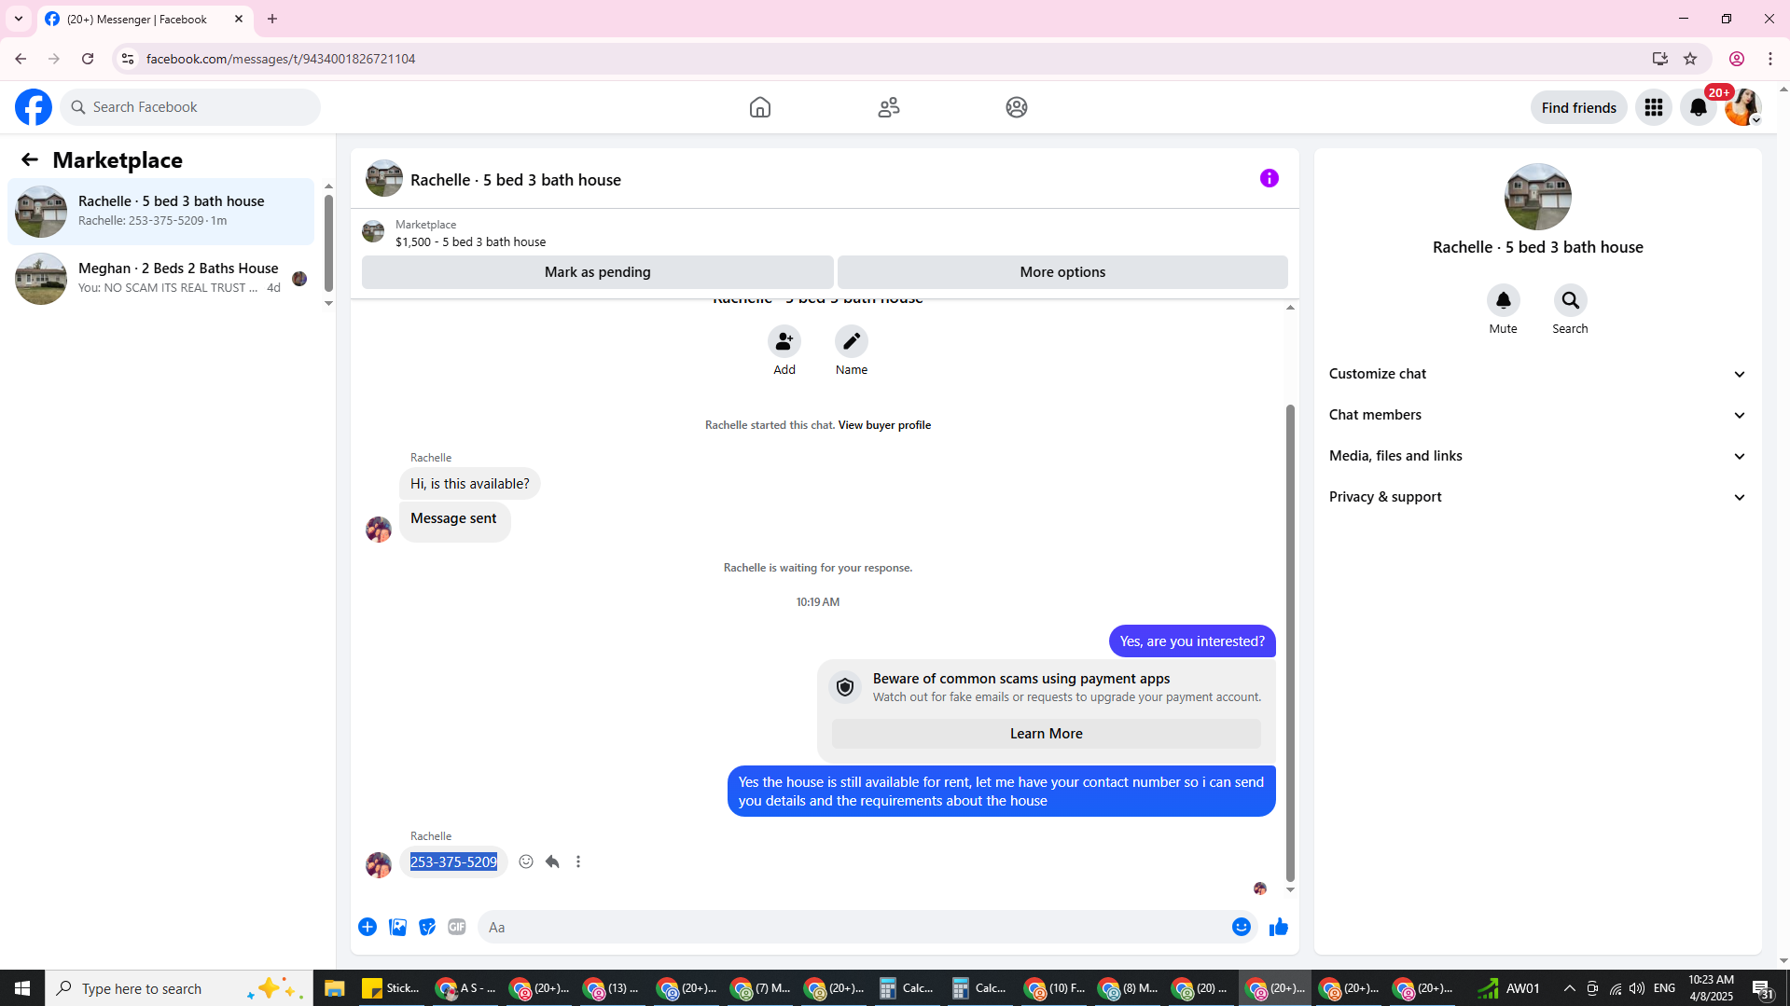Click the Aa message input field

coord(853,927)
